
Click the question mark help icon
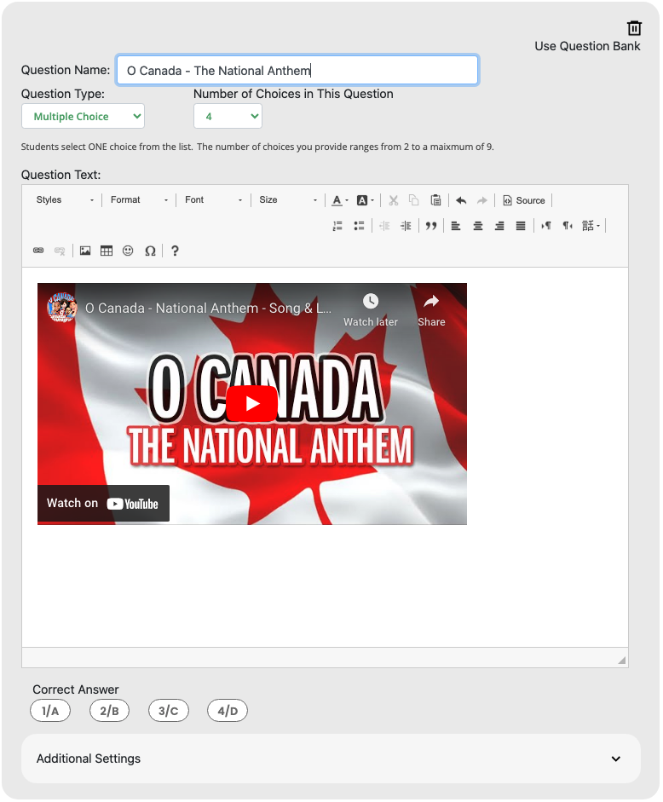click(175, 251)
